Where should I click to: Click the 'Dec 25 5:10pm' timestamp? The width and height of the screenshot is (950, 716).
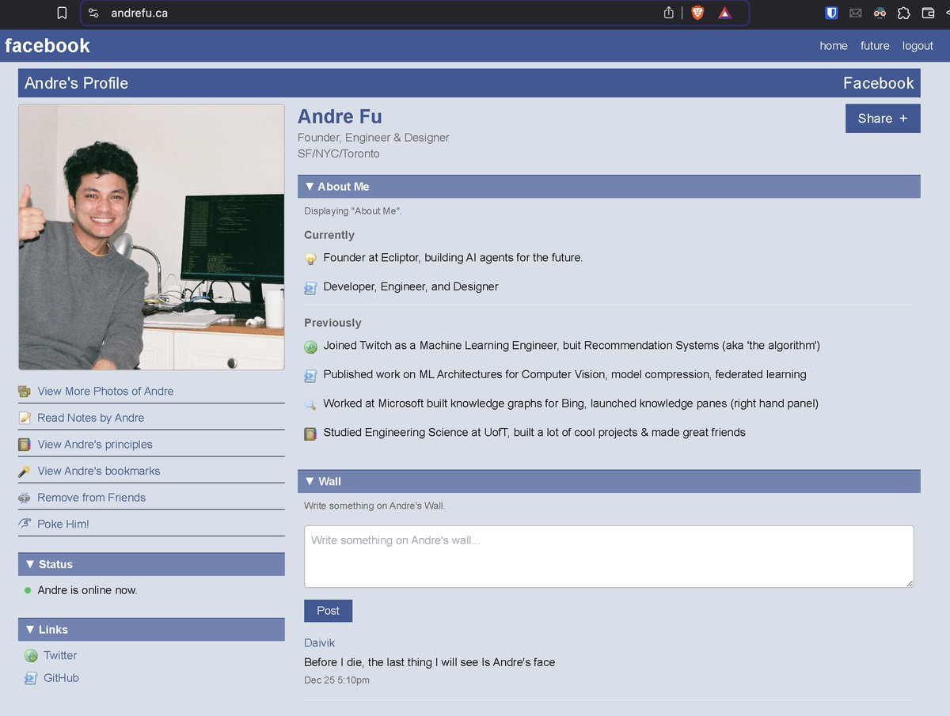point(336,680)
